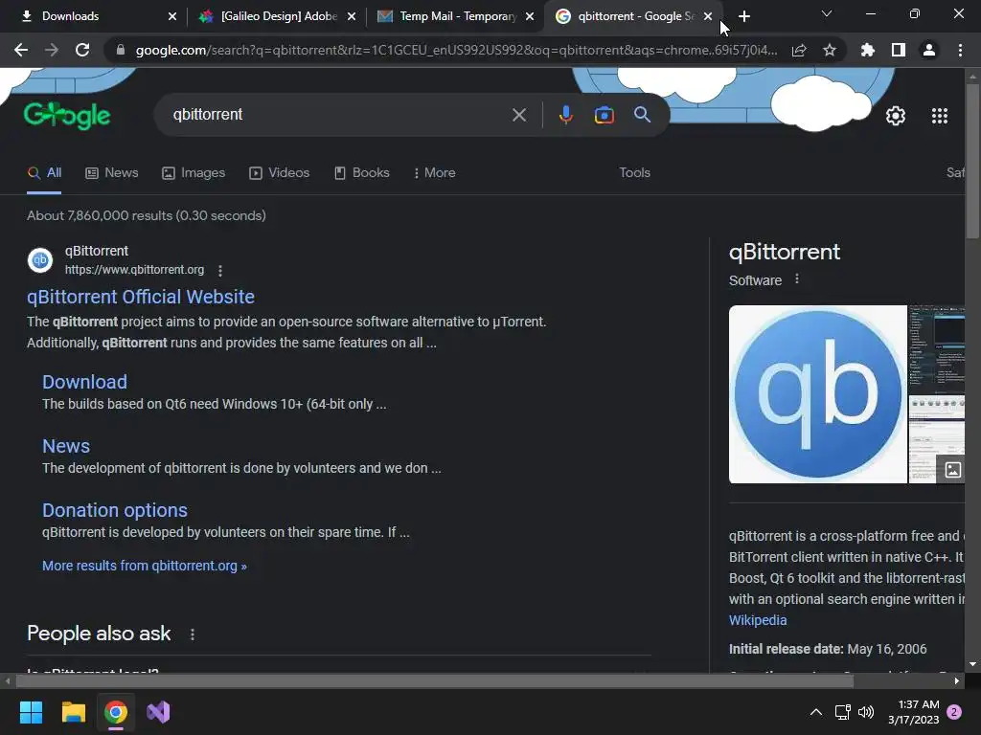Click the vertical page scrollbar
The height and width of the screenshot is (735, 981).
pyautogui.click(x=972, y=163)
